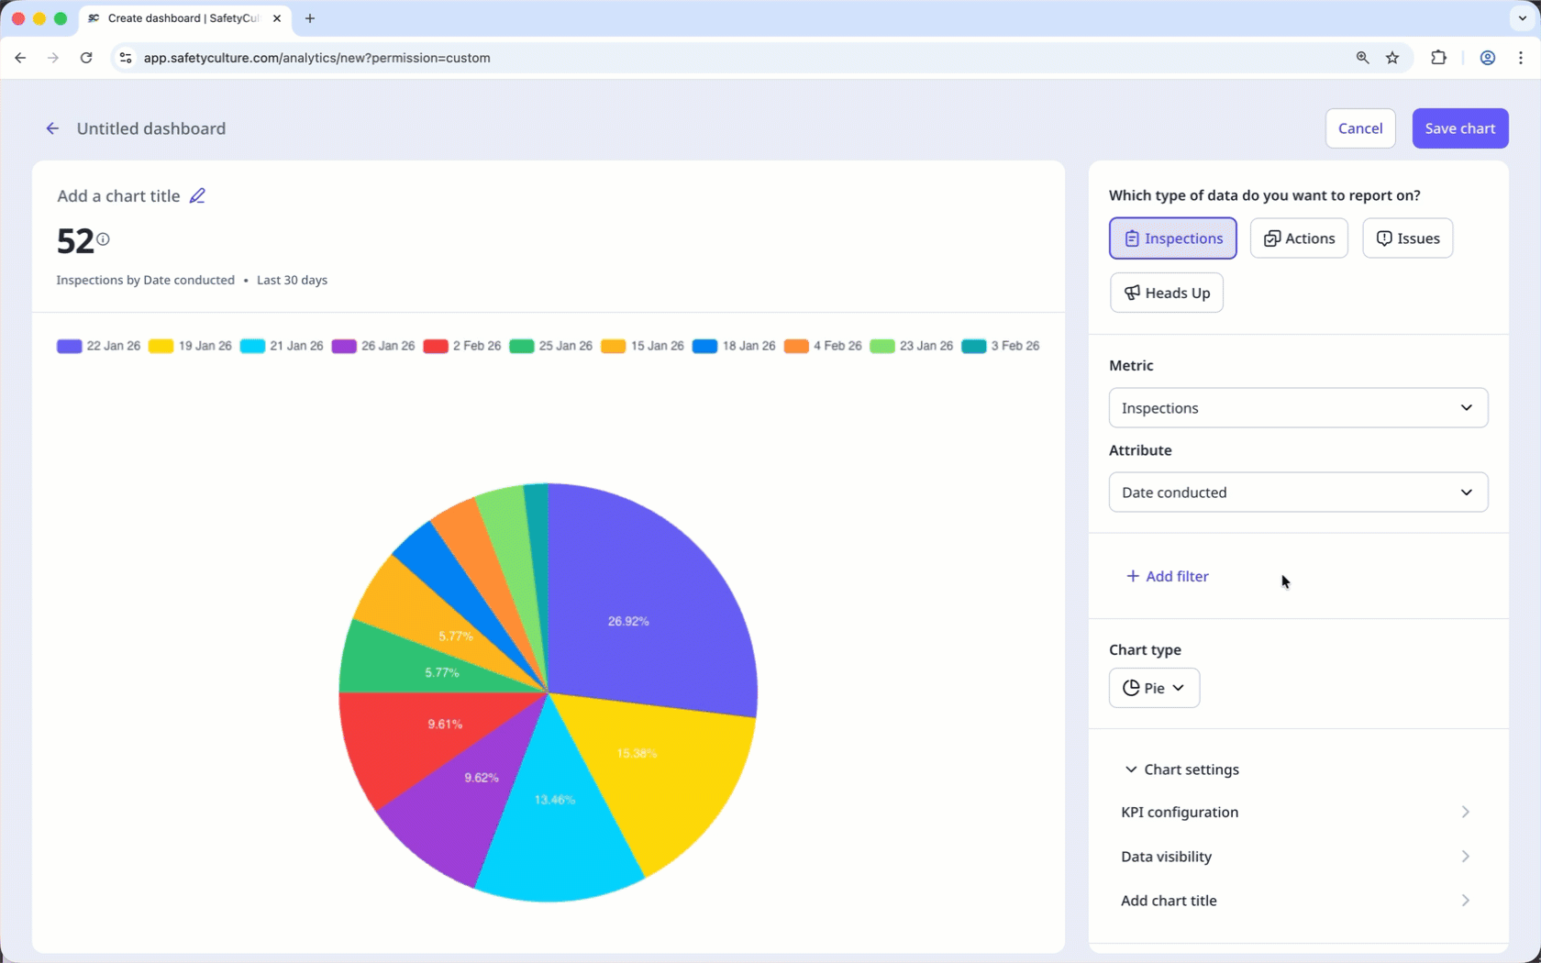
Task: Open the Metric dropdown showing Inspections
Action: click(1298, 408)
